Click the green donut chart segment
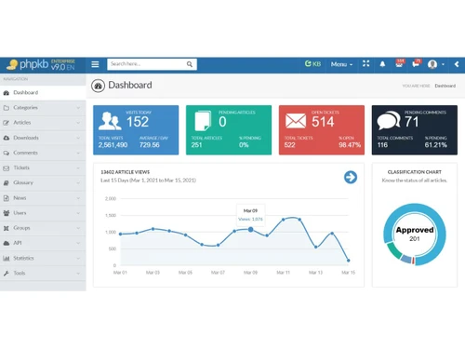Image resolution: width=465 pixels, height=349 pixels. [393, 250]
